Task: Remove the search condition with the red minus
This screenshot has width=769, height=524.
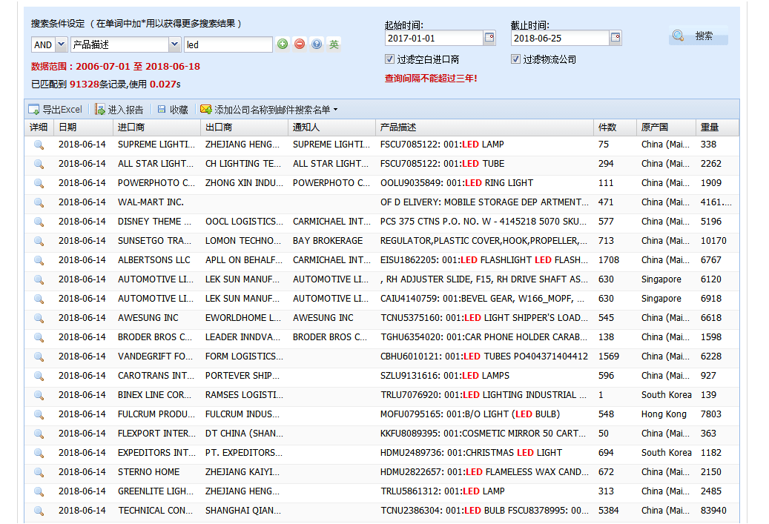Action: click(300, 44)
